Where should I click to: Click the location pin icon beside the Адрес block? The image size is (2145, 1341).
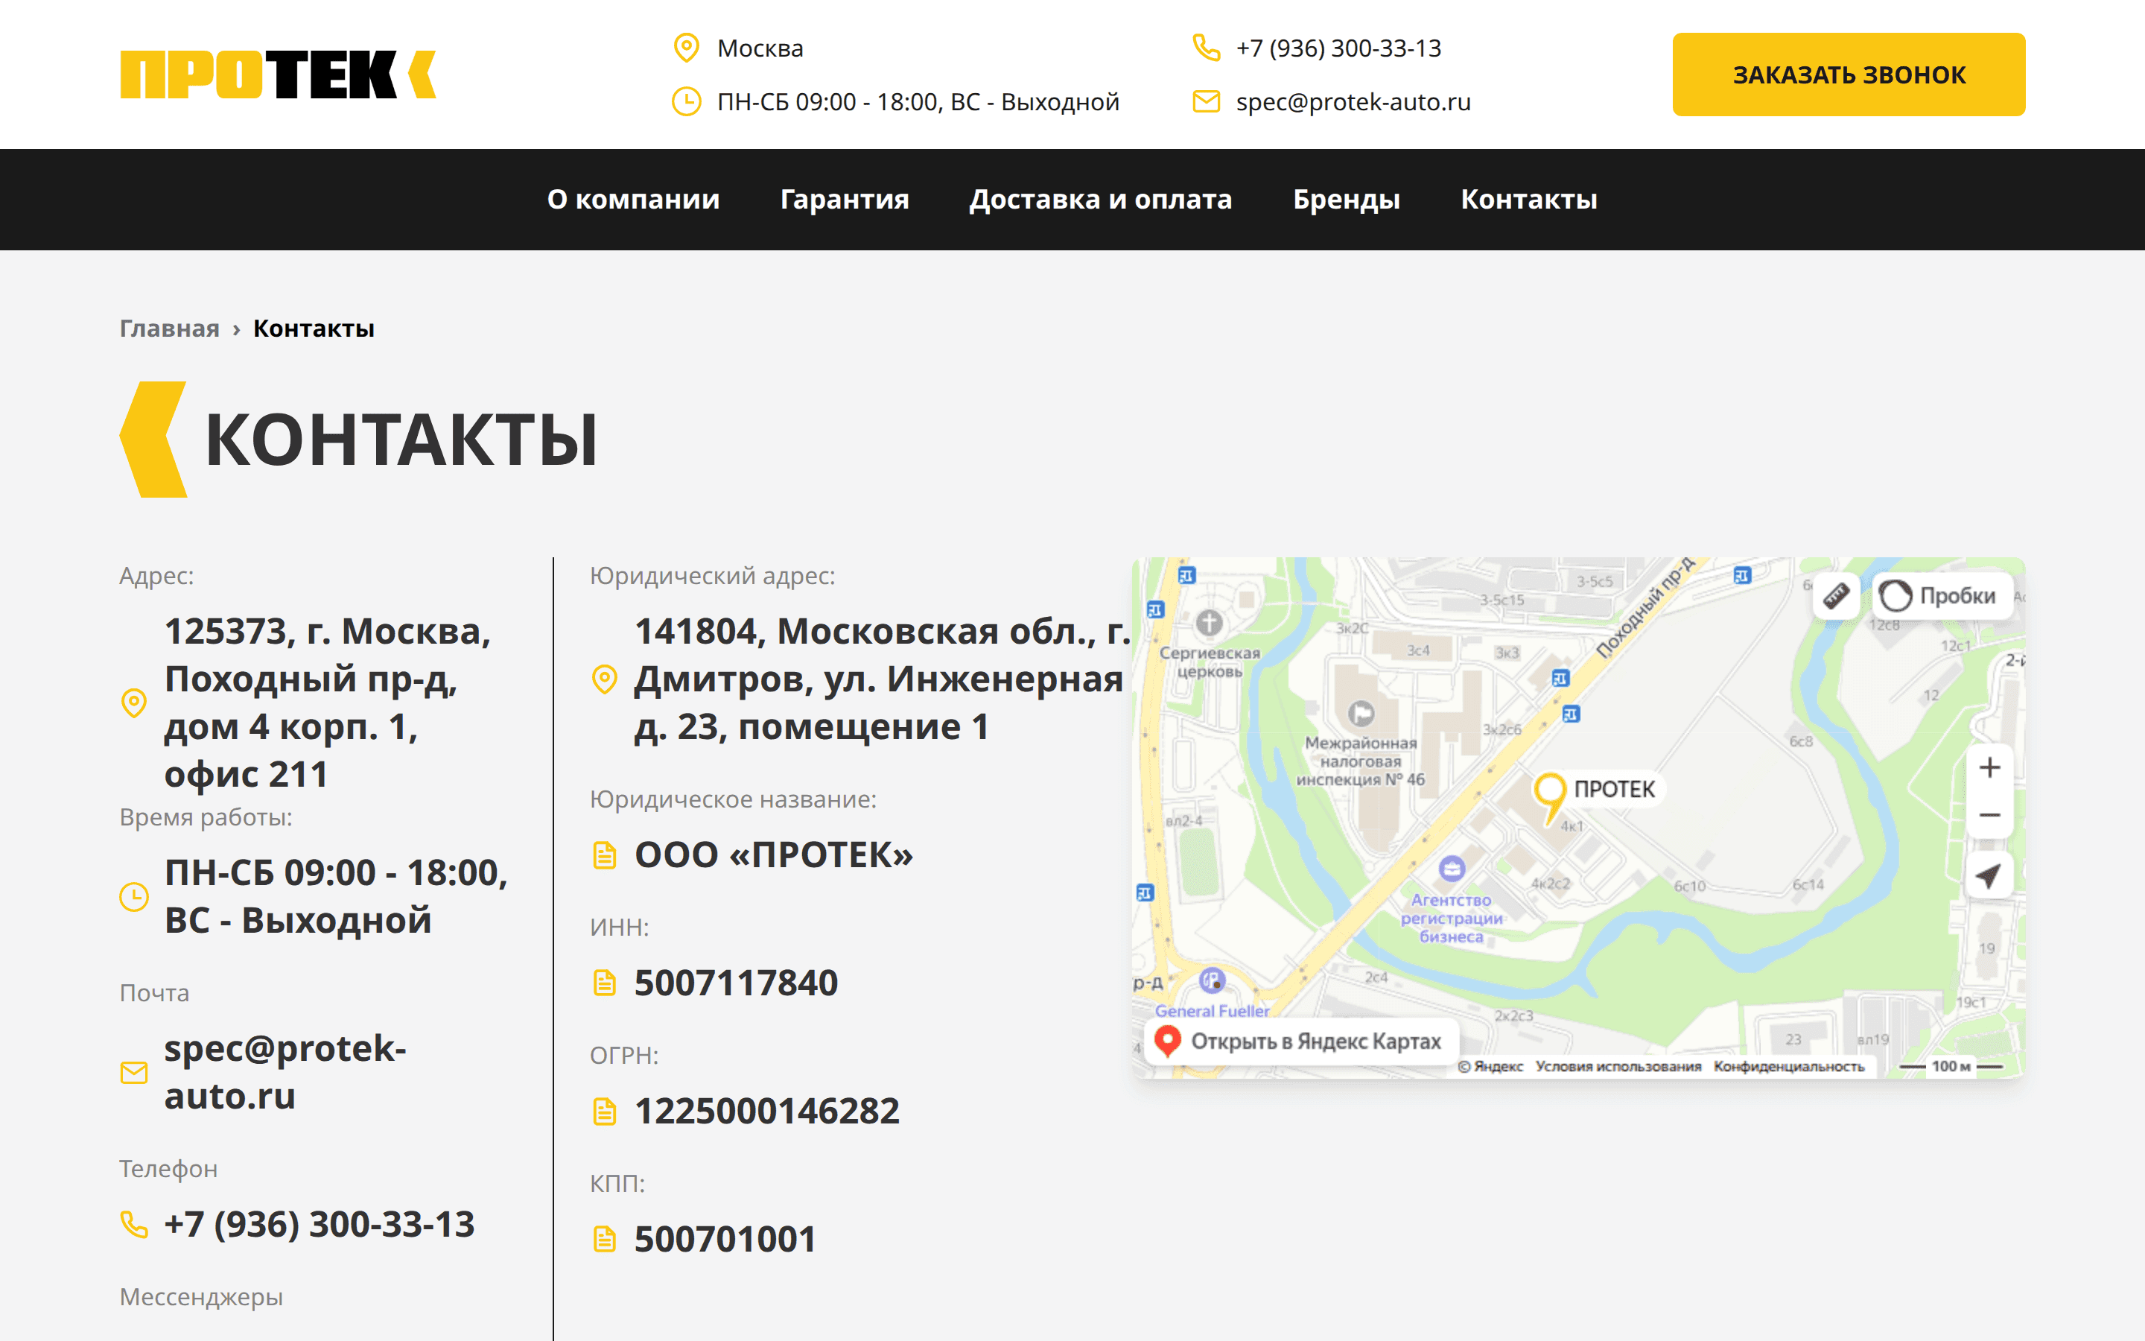tap(134, 703)
